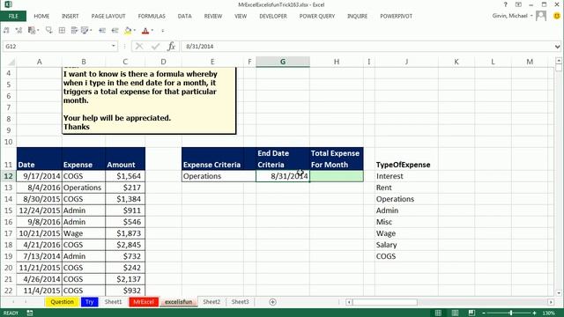Click the Name Box showing G12

(56, 47)
